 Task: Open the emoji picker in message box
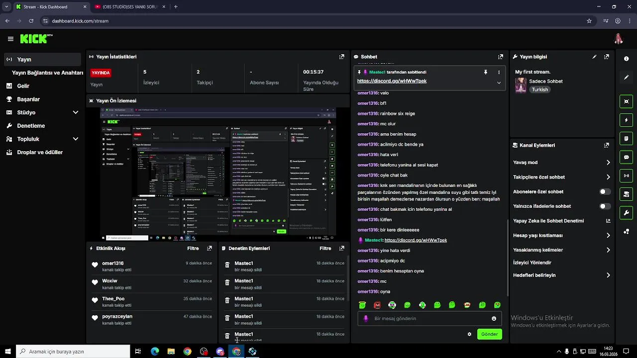point(494,319)
